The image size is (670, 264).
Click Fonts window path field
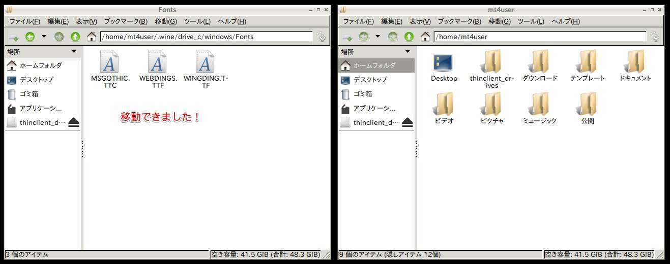[206, 37]
